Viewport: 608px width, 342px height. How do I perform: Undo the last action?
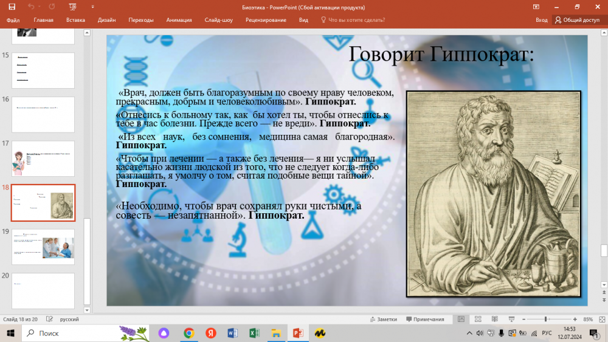click(x=30, y=7)
